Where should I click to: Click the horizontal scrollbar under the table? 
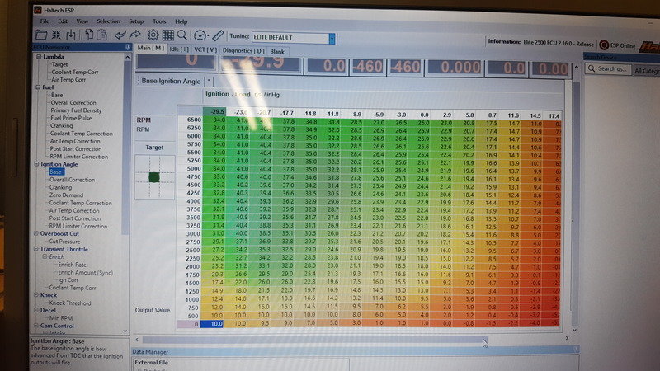tap(315, 339)
